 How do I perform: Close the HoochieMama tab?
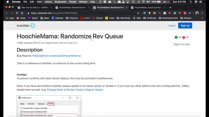point(126,7)
